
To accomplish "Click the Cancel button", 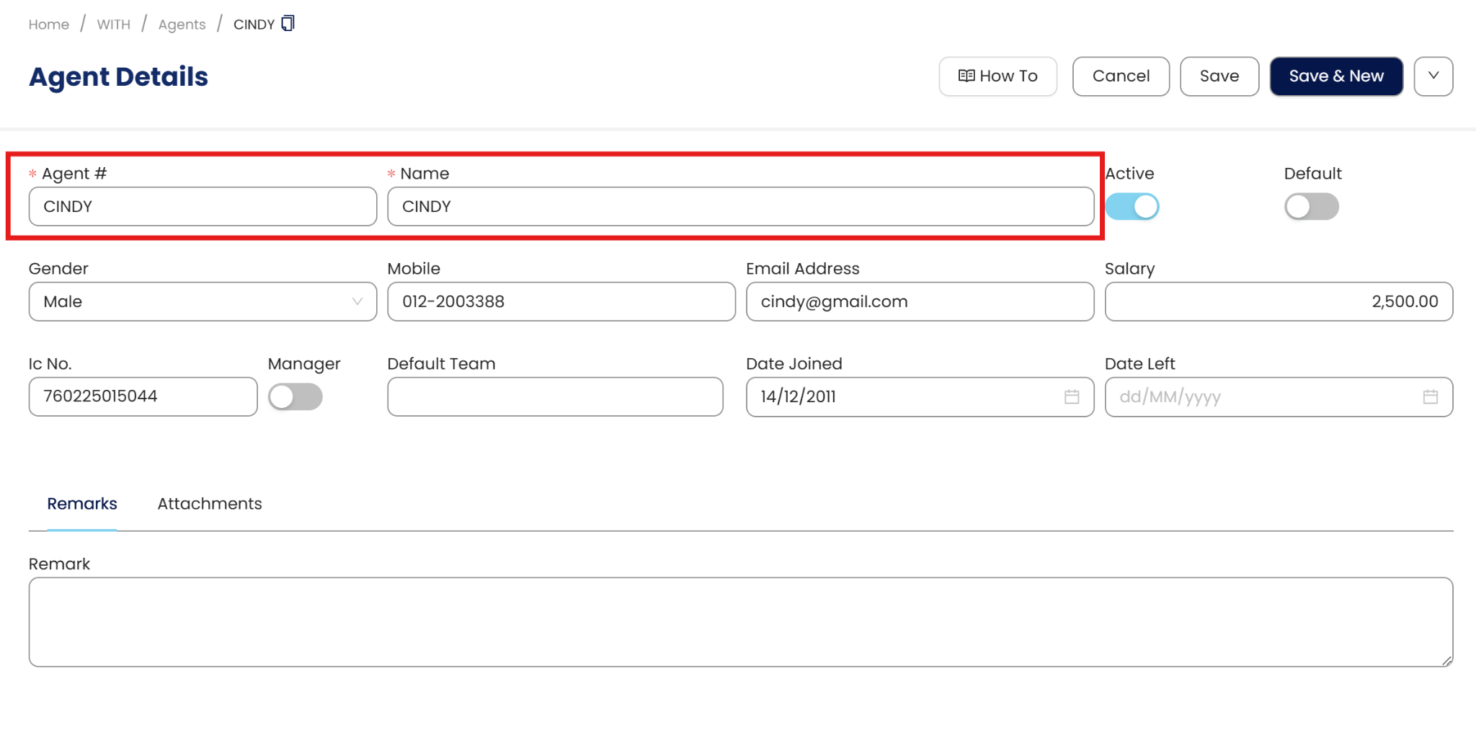I will (x=1121, y=76).
